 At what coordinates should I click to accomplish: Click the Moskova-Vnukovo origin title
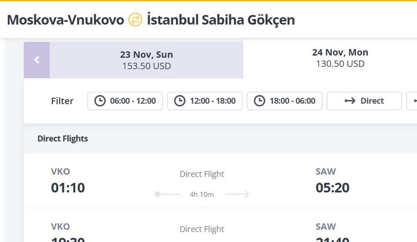(x=65, y=20)
